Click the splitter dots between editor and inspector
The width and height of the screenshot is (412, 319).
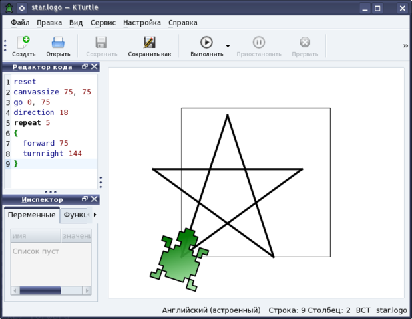[x=51, y=192]
